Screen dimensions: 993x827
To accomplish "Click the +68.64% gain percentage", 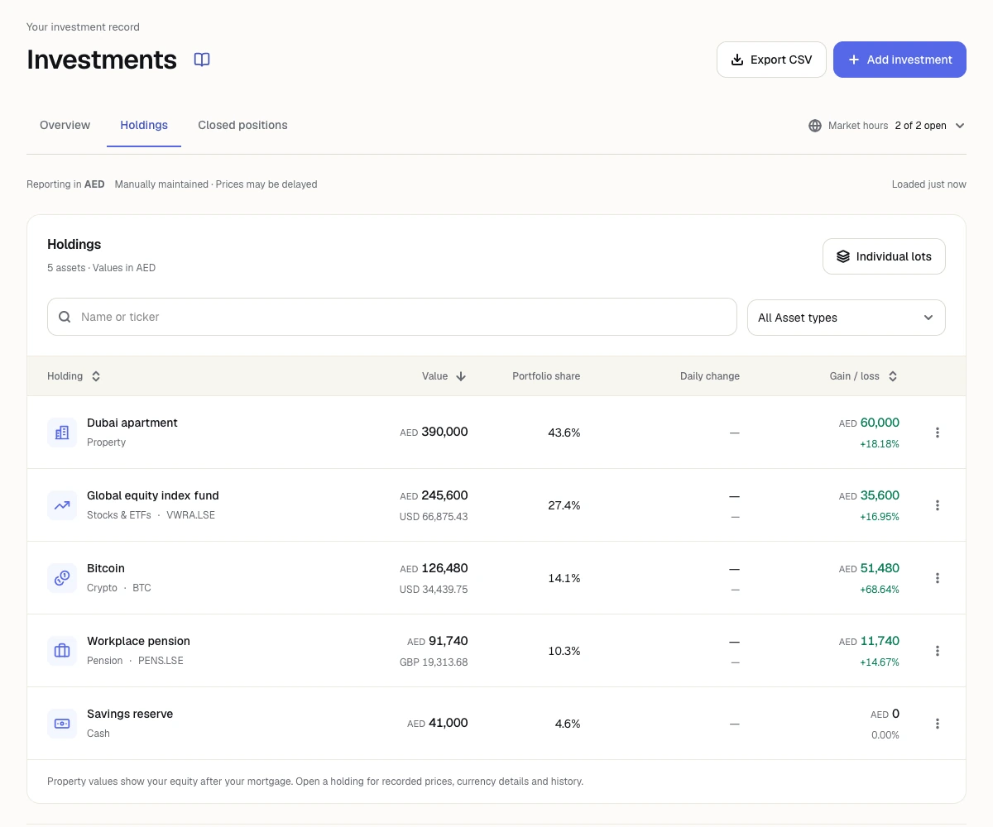I will coord(880,590).
